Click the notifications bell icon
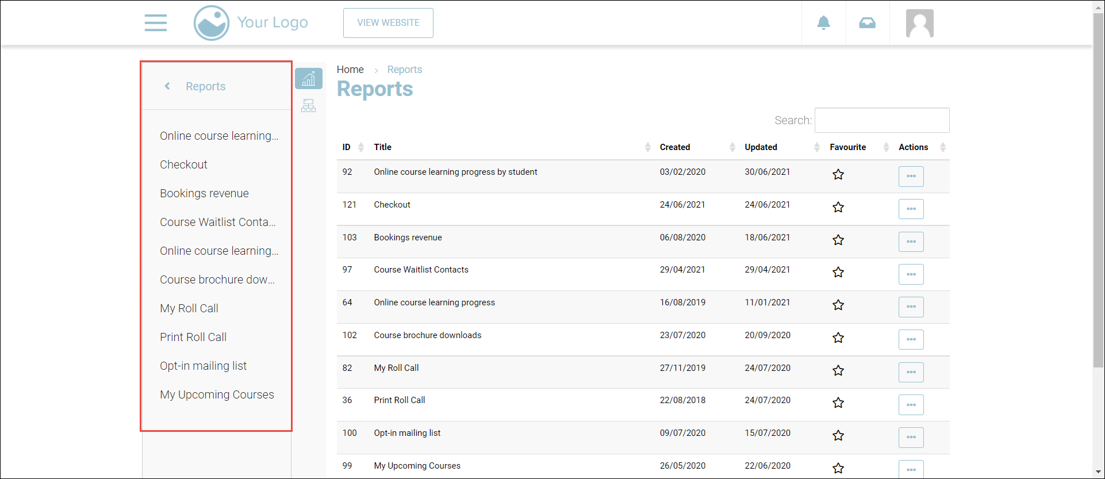Viewport: 1105px width, 479px height. coord(823,23)
